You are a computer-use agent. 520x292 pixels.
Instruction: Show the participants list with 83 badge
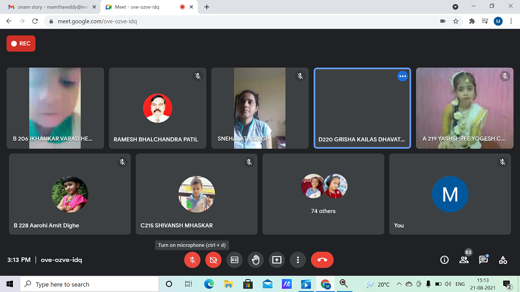pos(464,259)
